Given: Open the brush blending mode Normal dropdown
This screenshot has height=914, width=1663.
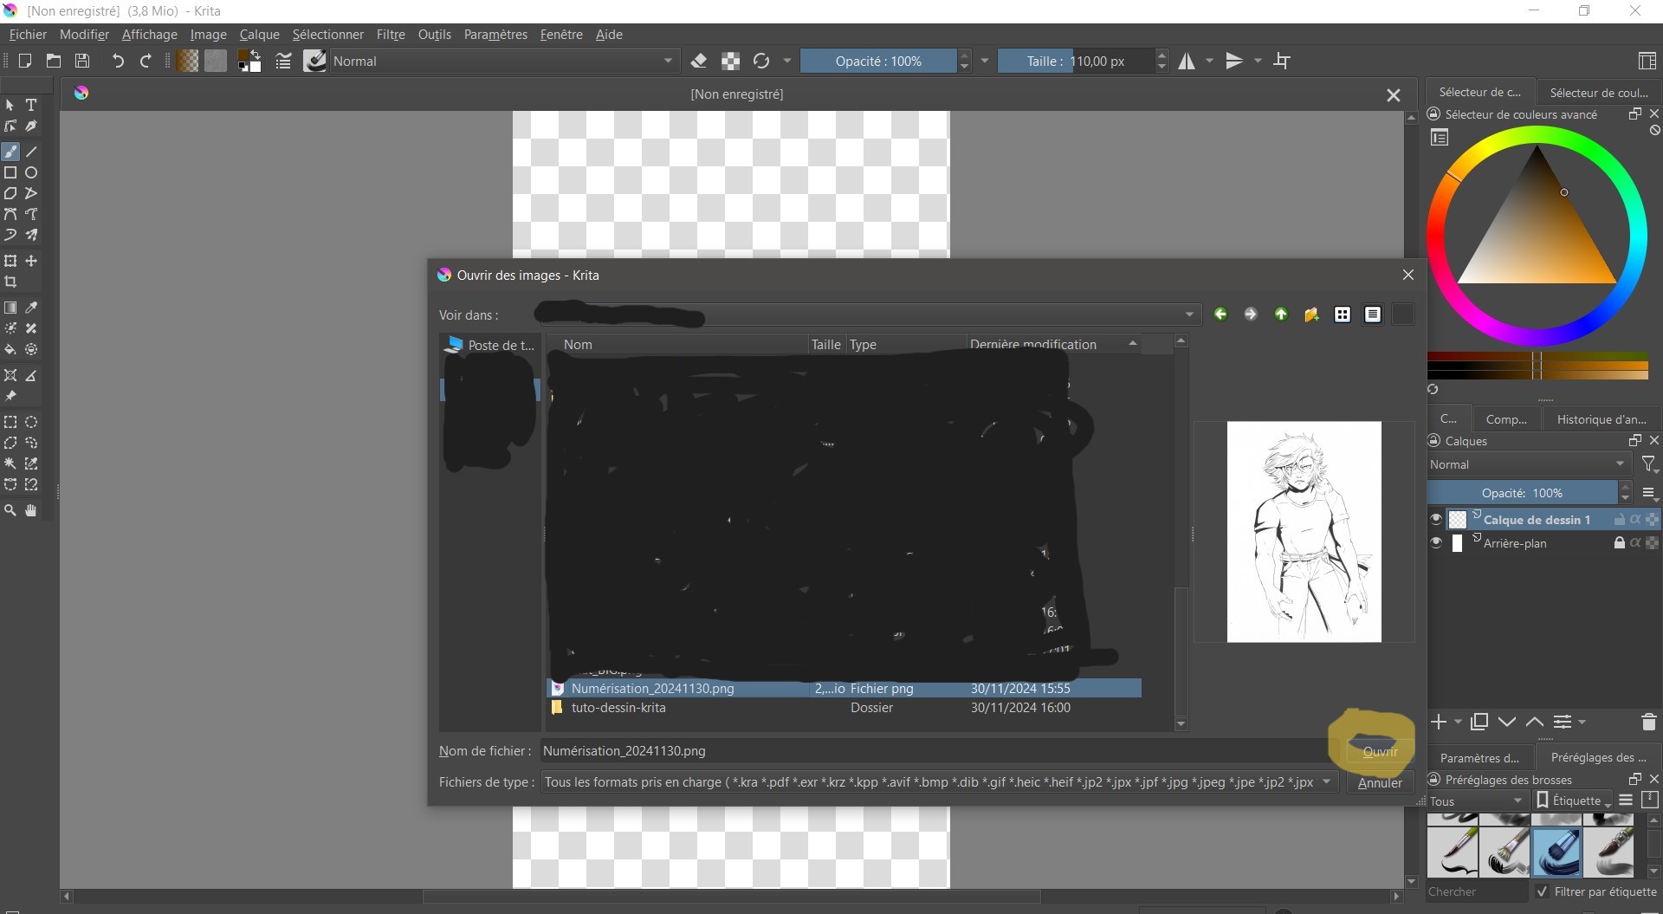Looking at the screenshot, I should pos(503,61).
